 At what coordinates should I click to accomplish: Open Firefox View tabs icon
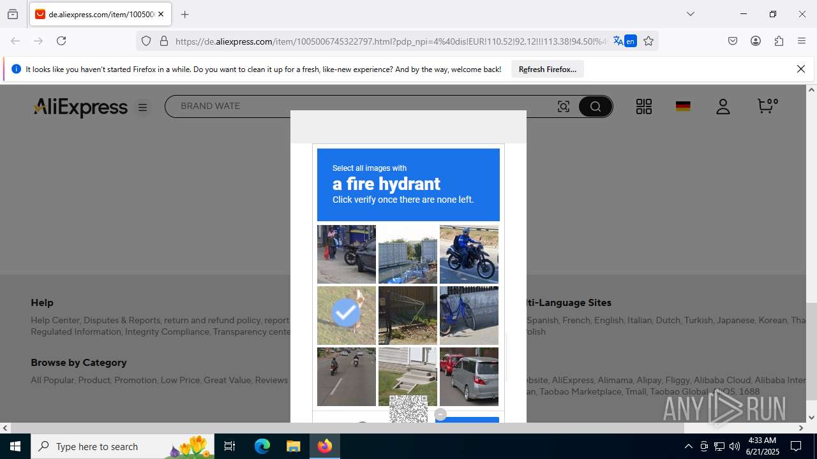(13, 14)
